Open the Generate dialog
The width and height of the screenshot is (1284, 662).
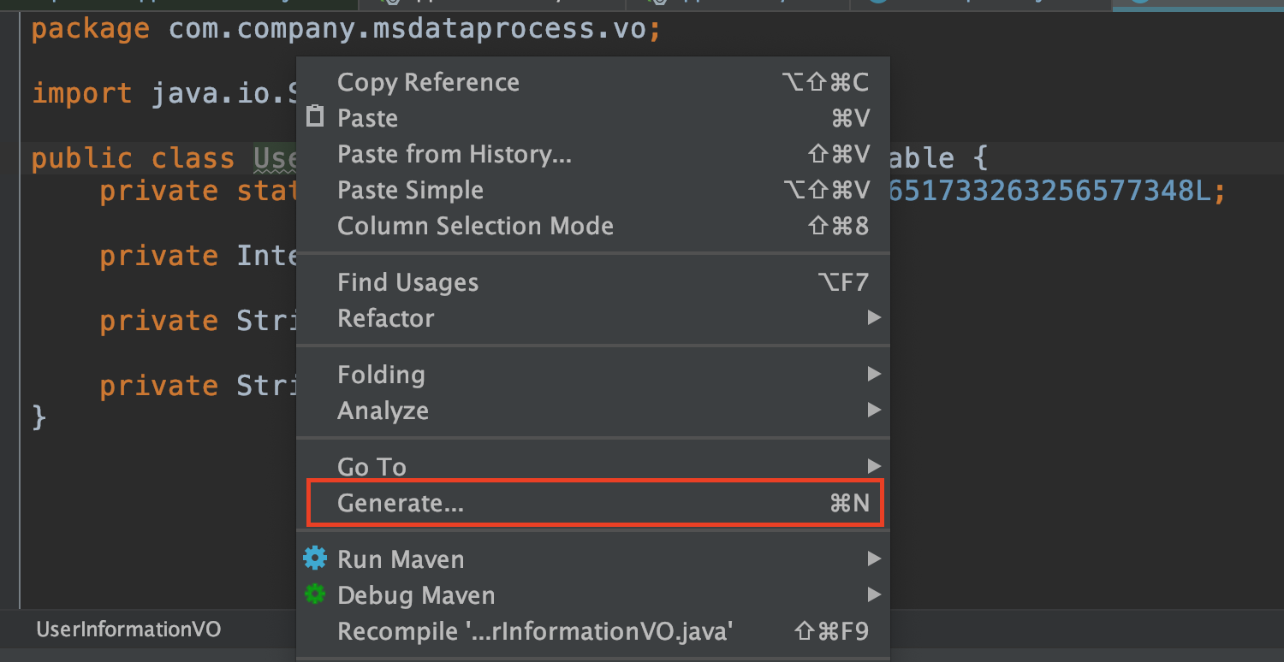click(398, 503)
